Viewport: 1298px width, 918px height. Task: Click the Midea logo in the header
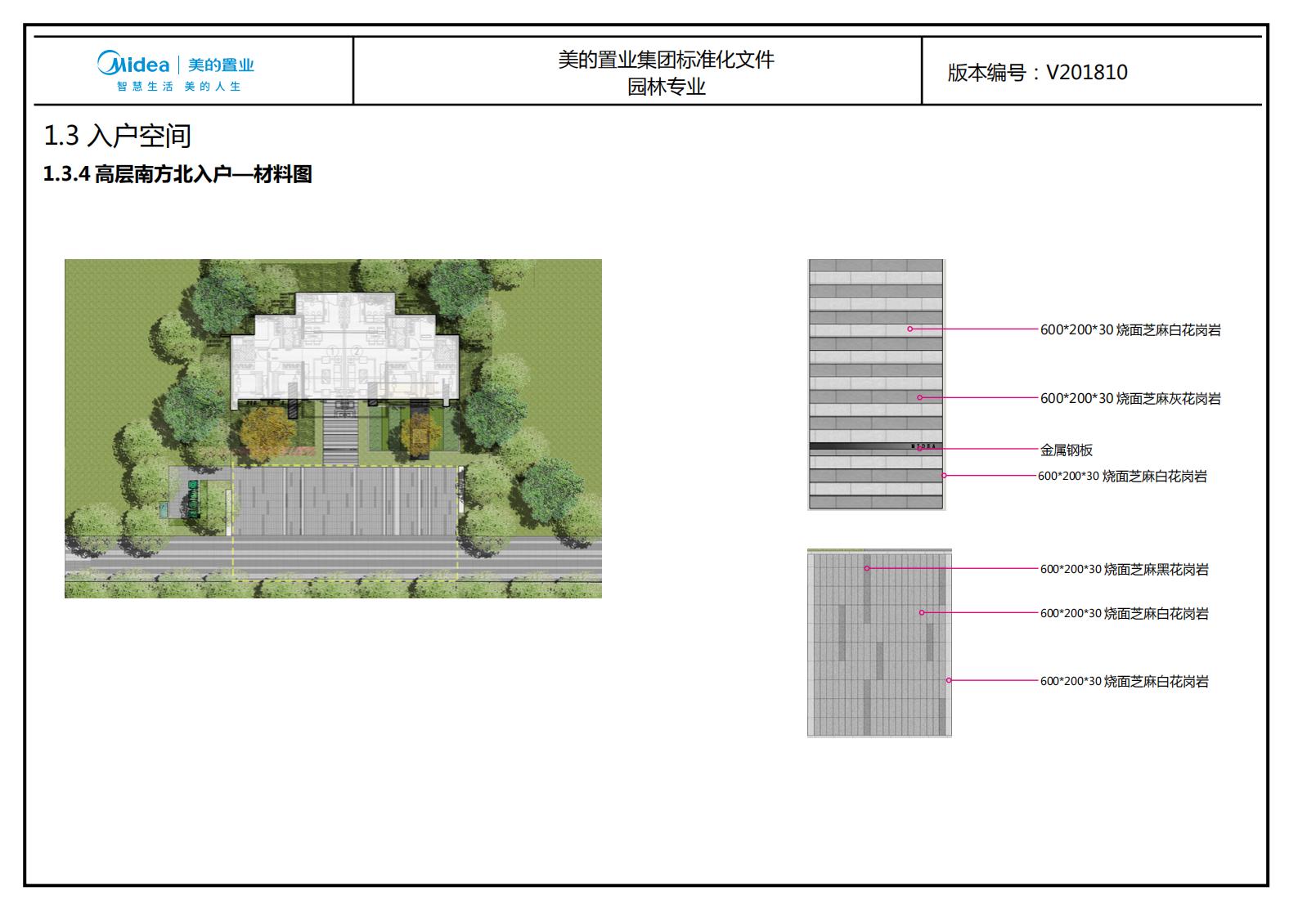(175, 70)
